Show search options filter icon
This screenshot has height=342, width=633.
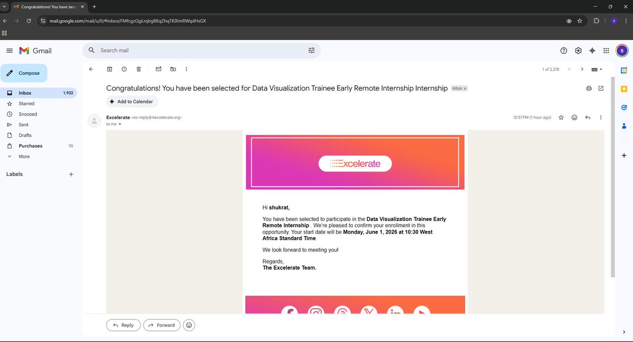(311, 51)
